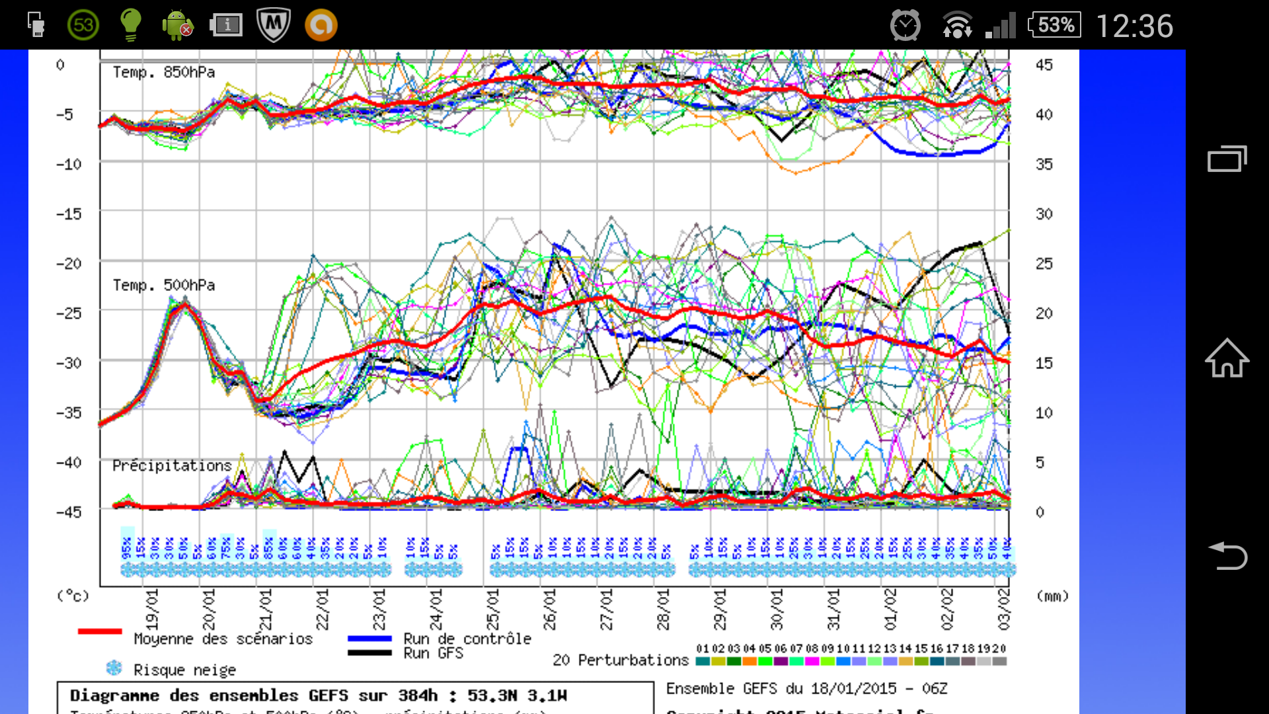Viewport: 1269px width, 714px height.
Task: Click the 22/01 date axis label
Action: tap(323, 609)
